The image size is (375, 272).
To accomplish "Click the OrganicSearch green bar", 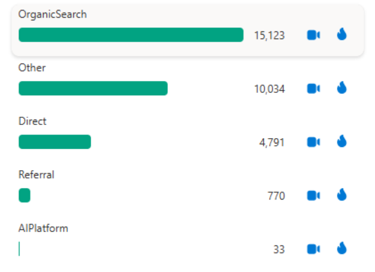I will pos(131,35).
